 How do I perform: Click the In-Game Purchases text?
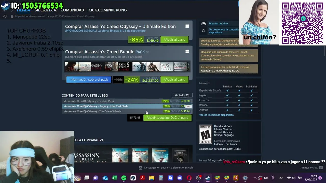click(x=225, y=144)
